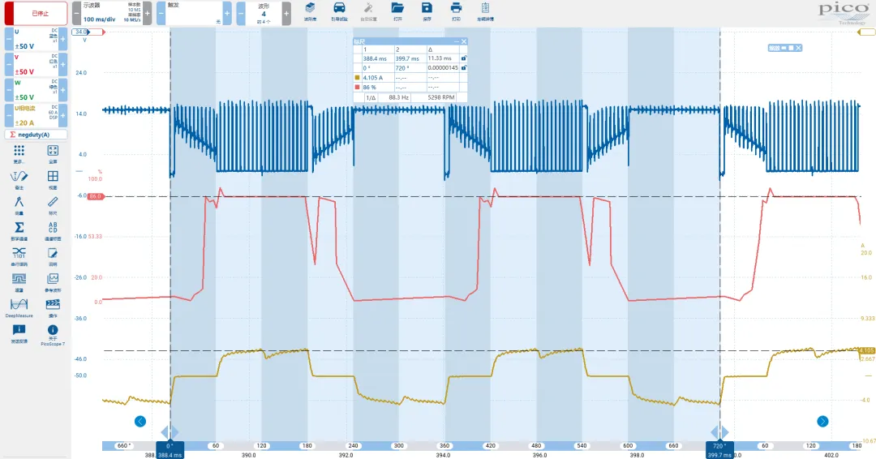Open the Reference Waveforms icon
This screenshot has height=459, width=876.
(x=53, y=279)
